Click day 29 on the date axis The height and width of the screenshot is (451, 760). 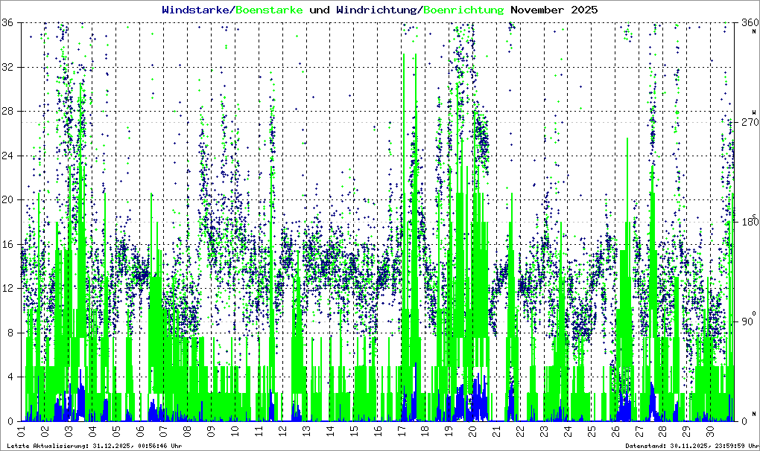coord(687,431)
